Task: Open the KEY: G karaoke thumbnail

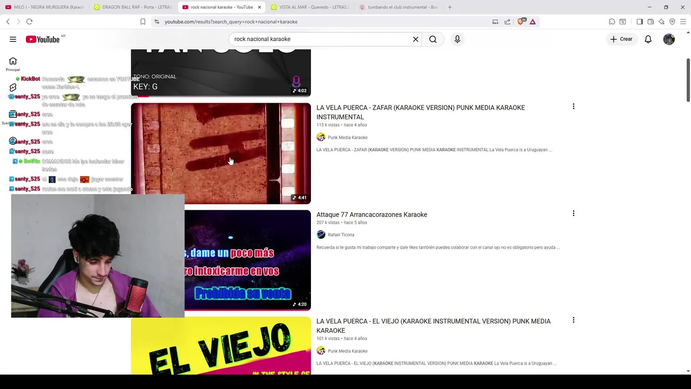Action: coord(221,72)
